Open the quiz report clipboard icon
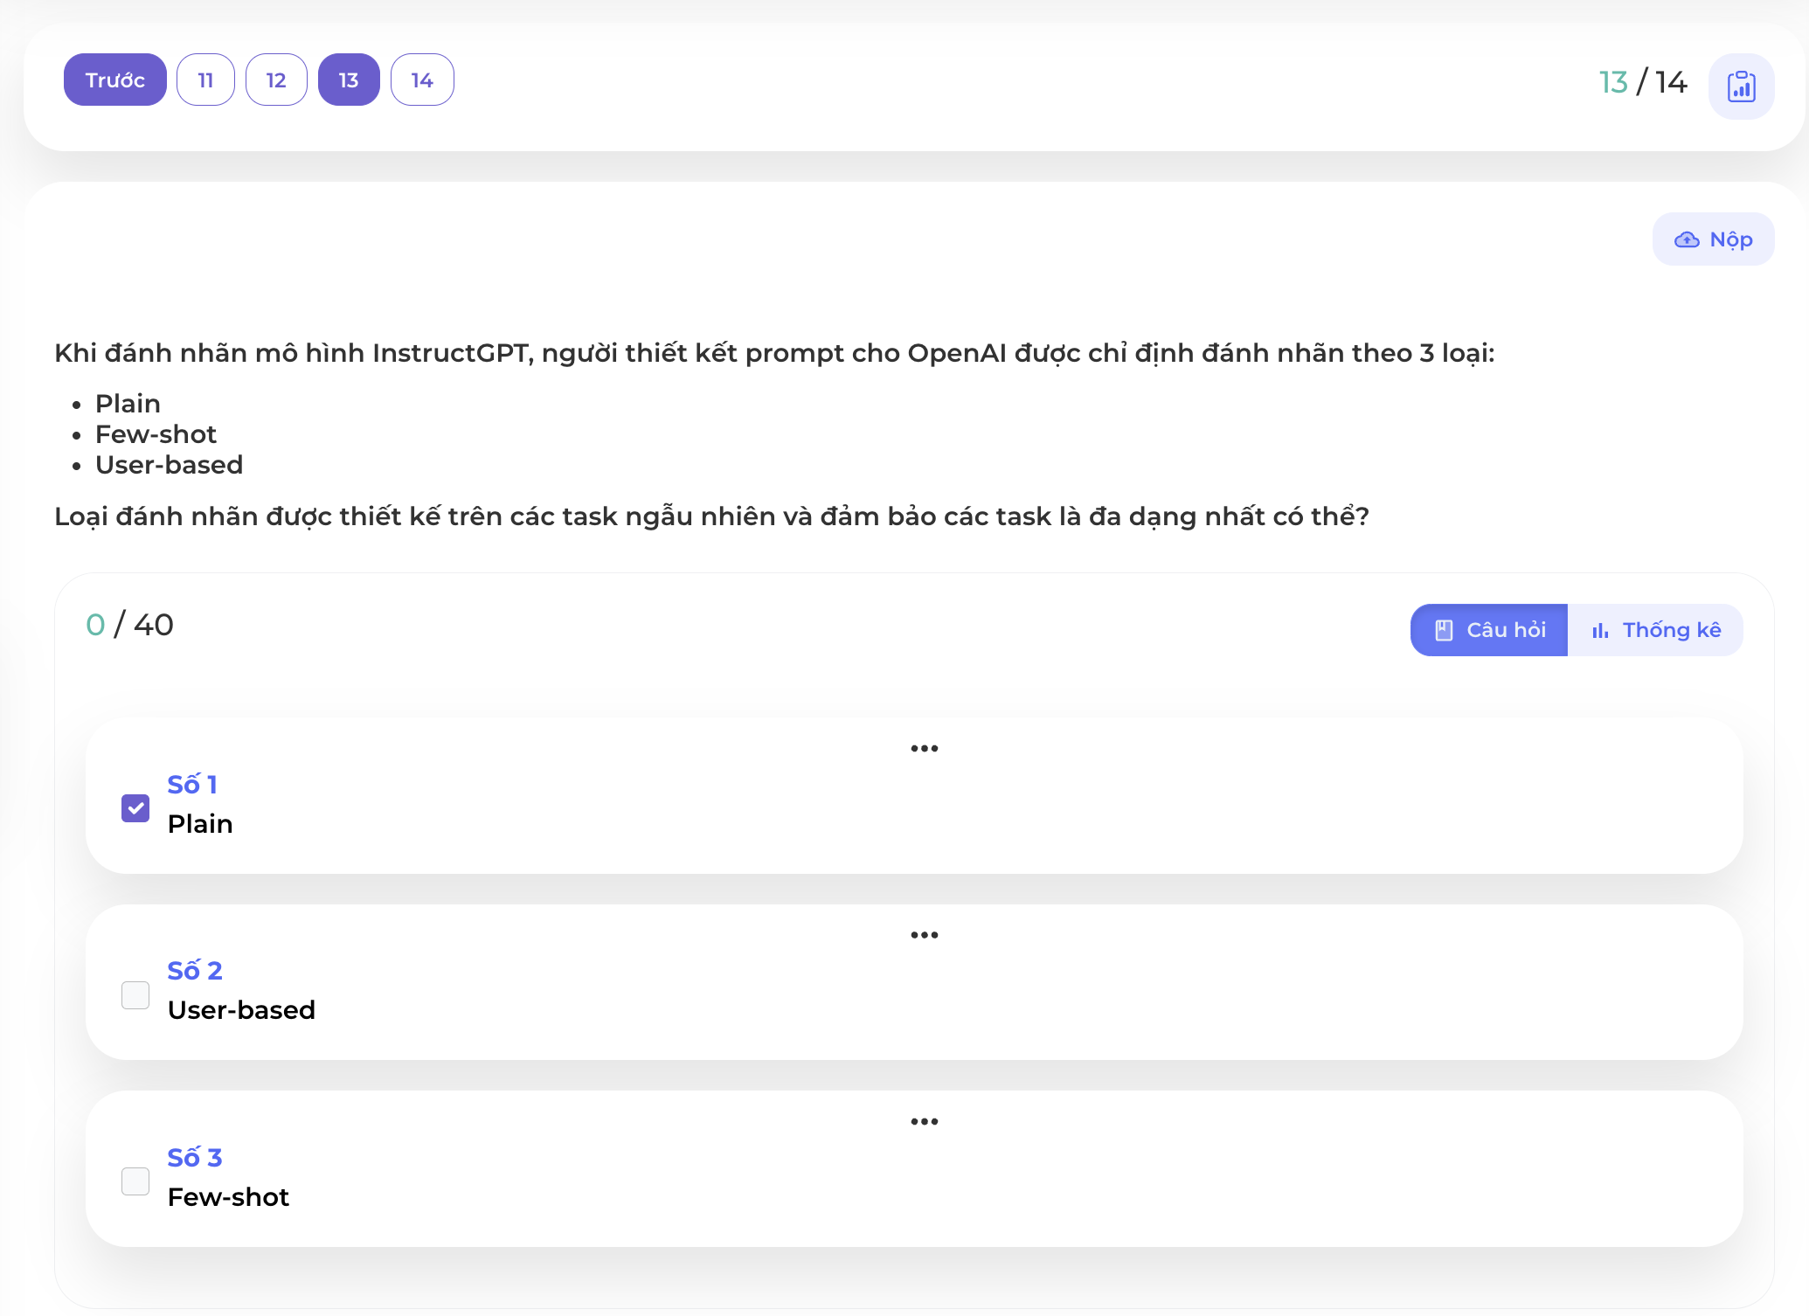Viewport: 1809px width, 1316px height. click(x=1741, y=86)
